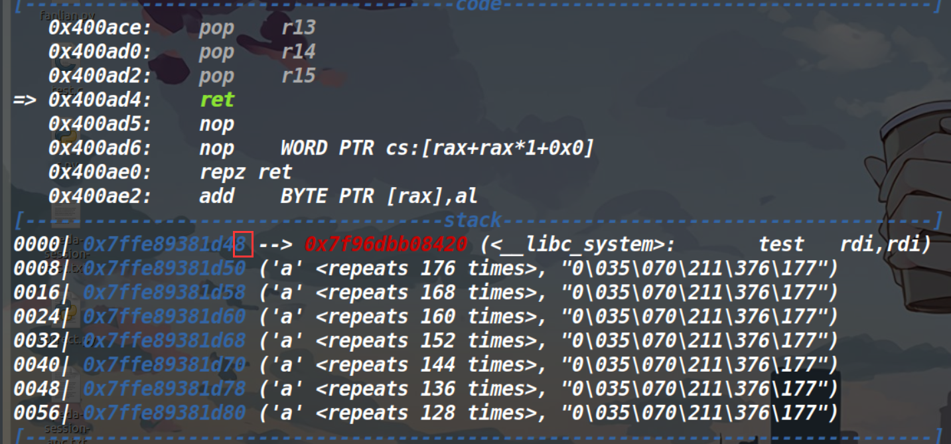Click stack address 0x7ffe89381d70
Viewport: 951px width, 444px height.
(164, 364)
